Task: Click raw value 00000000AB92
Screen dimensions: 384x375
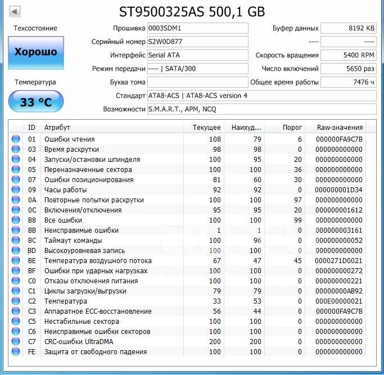Action: pyautogui.click(x=338, y=291)
